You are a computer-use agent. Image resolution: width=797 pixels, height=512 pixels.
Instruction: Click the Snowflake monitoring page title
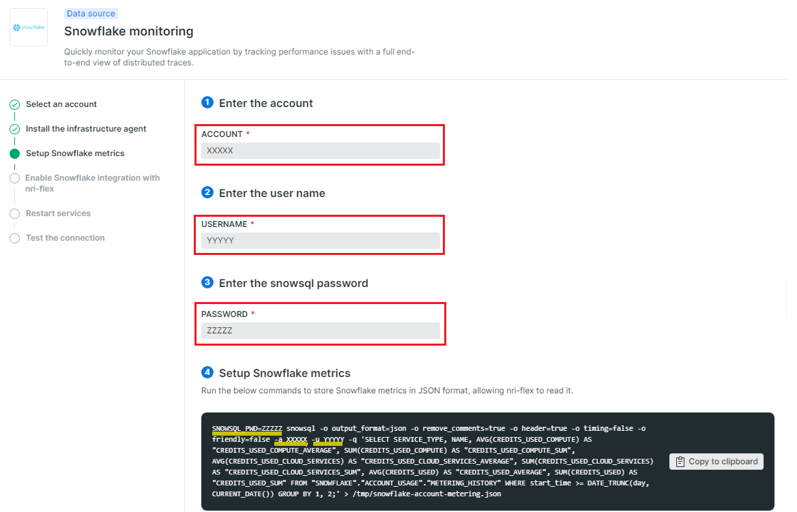click(128, 31)
